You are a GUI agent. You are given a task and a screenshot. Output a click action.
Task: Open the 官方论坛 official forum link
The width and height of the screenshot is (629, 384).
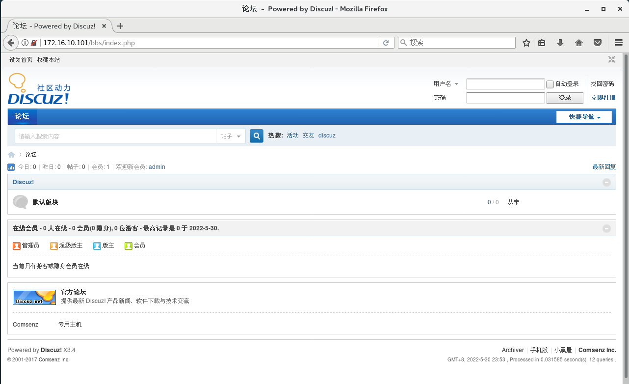[x=74, y=292]
